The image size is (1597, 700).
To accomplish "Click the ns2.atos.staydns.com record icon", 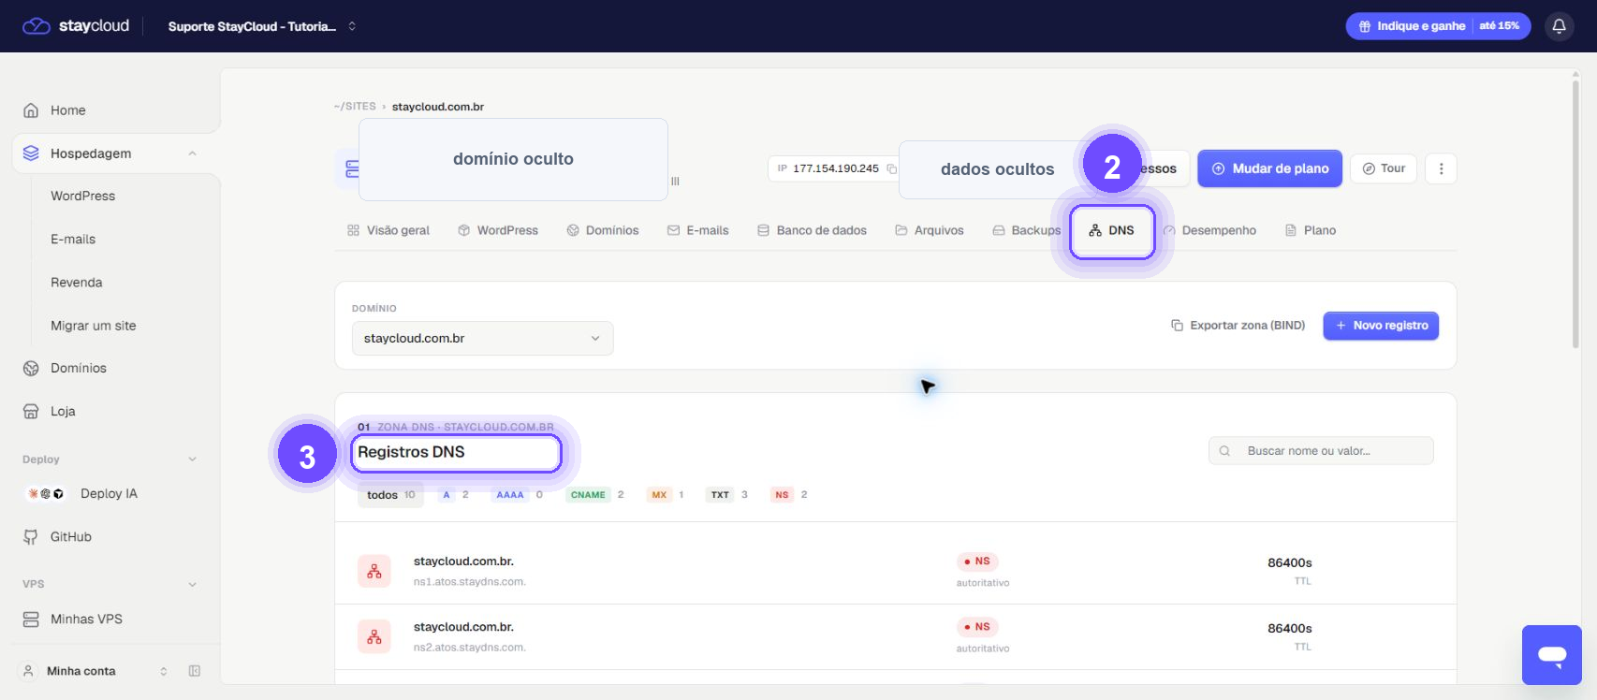I will pos(374,636).
